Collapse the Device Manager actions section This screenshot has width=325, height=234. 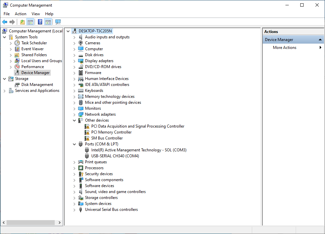pyautogui.click(x=320, y=39)
